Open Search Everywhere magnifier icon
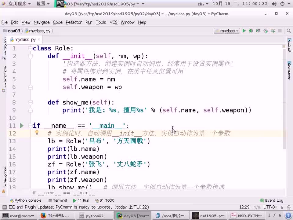The height and width of the screenshot is (220, 293). point(289,31)
